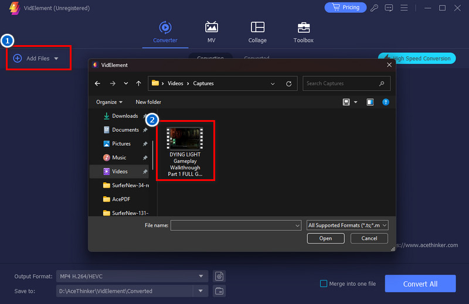Image resolution: width=469 pixels, height=304 pixels.
Task: Enable Merge into one file checkbox
Action: pos(324,283)
